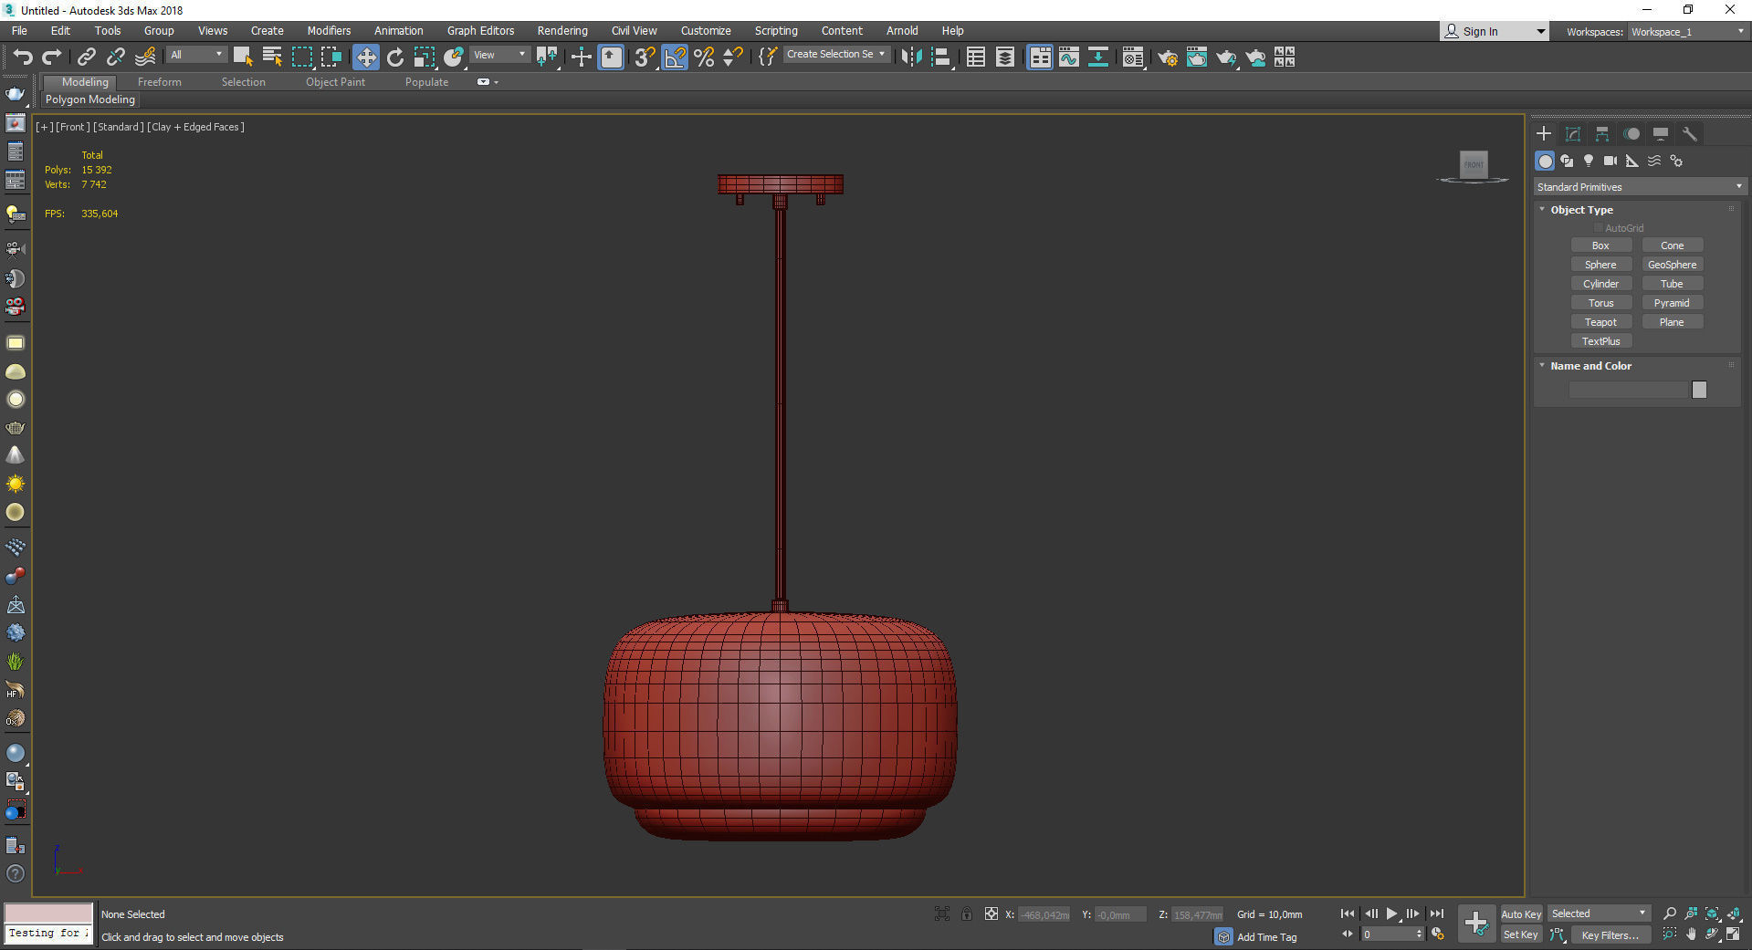1752x950 pixels.
Task: Open the Hierarchy command panel tab
Action: (1602, 134)
